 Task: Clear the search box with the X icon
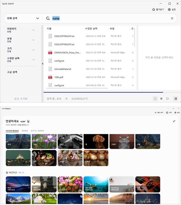(172, 19)
